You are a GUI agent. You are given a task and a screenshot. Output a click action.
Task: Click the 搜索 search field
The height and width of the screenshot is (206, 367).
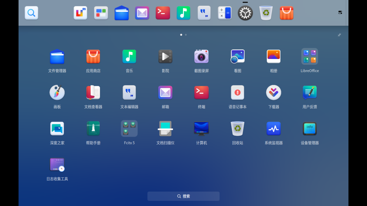pyautogui.click(x=183, y=196)
